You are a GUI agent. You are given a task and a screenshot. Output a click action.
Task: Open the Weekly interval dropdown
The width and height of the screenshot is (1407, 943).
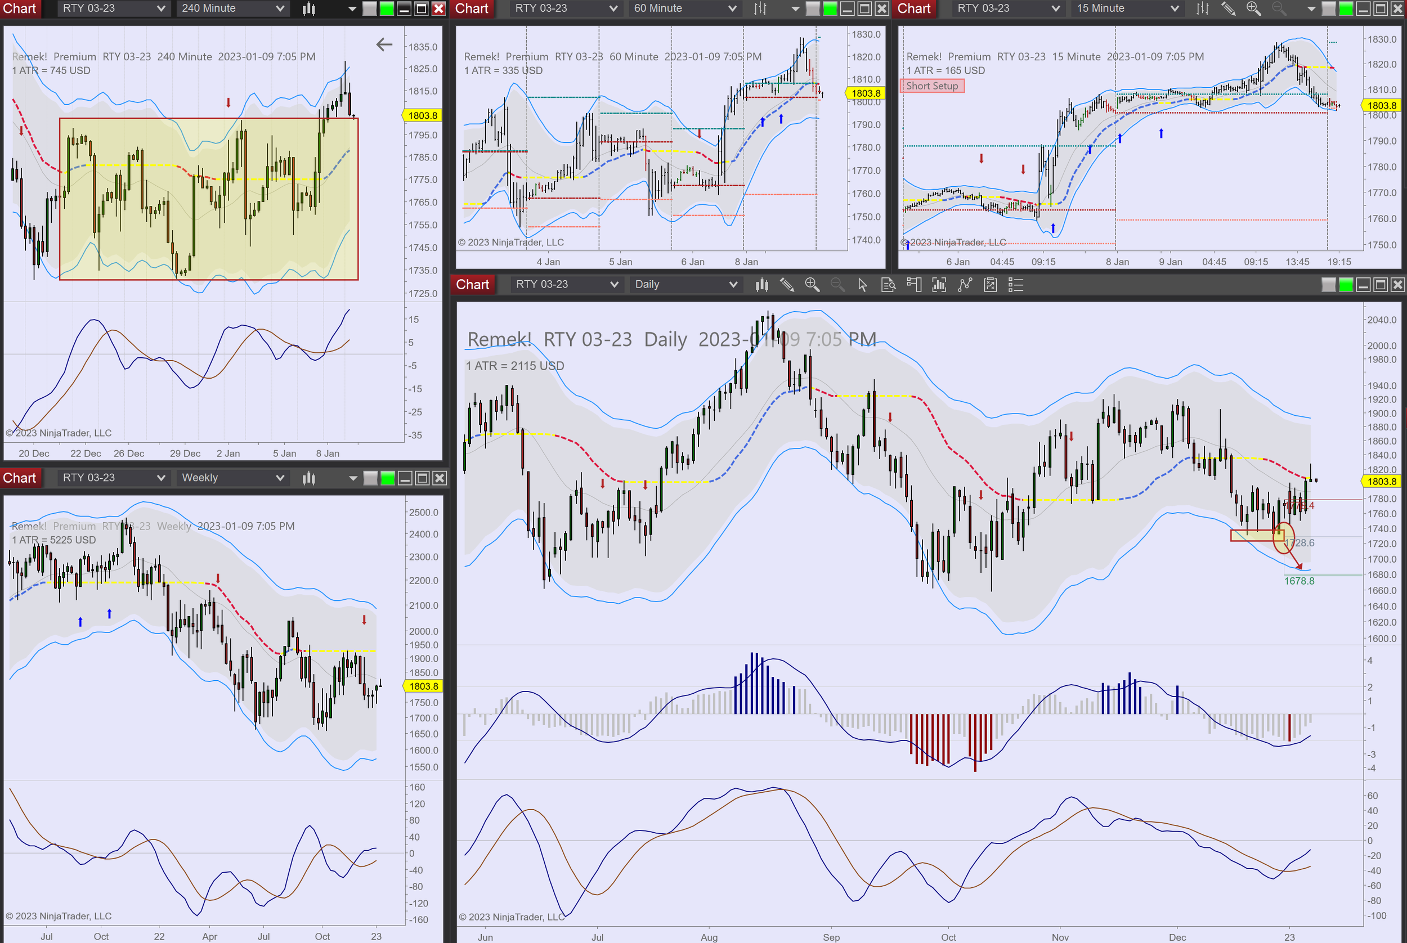233,478
